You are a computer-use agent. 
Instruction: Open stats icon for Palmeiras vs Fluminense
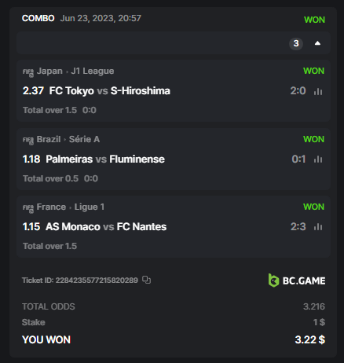coord(318,159)
